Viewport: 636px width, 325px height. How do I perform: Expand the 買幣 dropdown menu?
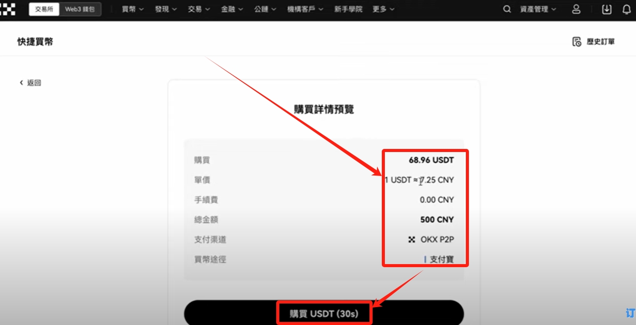point(133,9)
